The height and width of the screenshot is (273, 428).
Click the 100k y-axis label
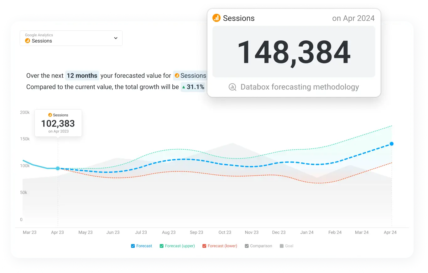point(25,166)
